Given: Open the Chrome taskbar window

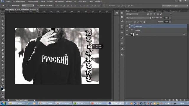Looking at the screenshot, I should (46, 103).
